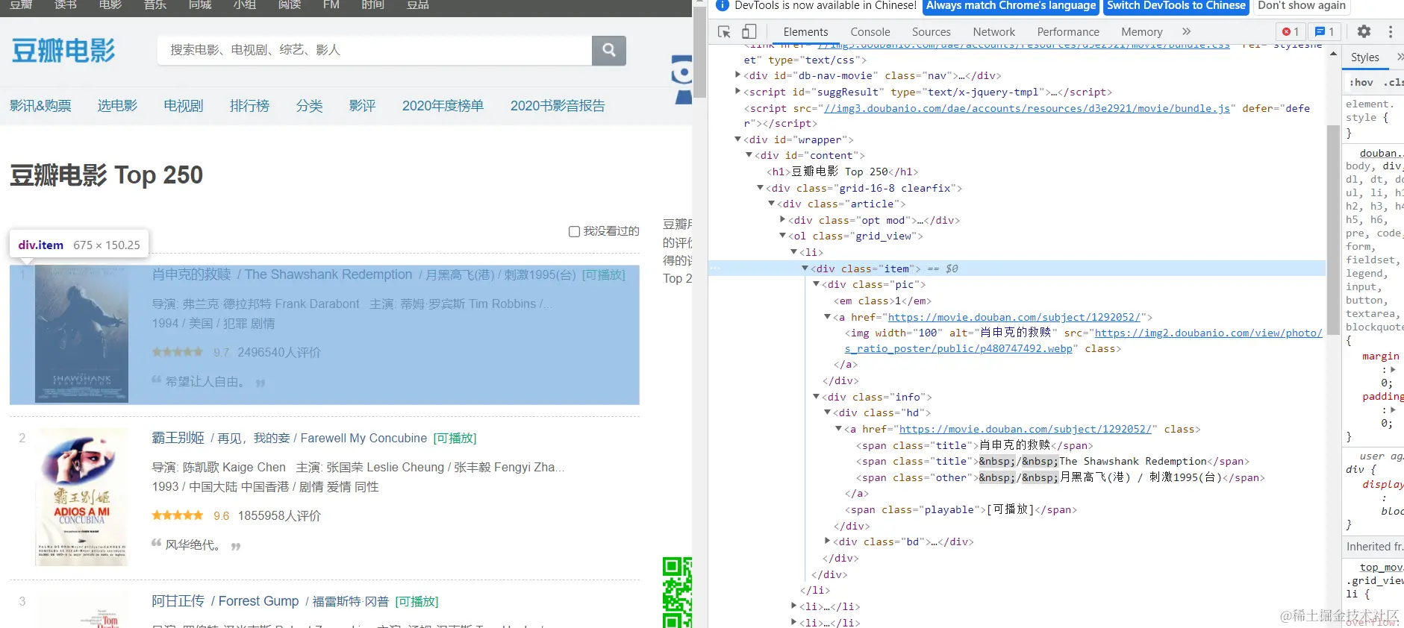Show more DevTools tabs chevron
The width and height of the screenshot is (1404, 628).
coord(1186,31)
